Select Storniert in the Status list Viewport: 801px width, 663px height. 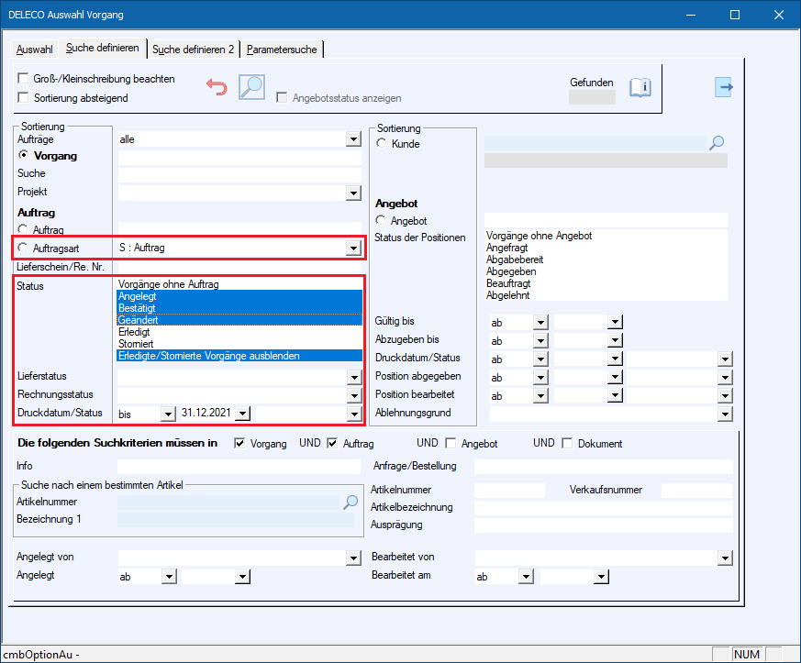pos(136,344)
